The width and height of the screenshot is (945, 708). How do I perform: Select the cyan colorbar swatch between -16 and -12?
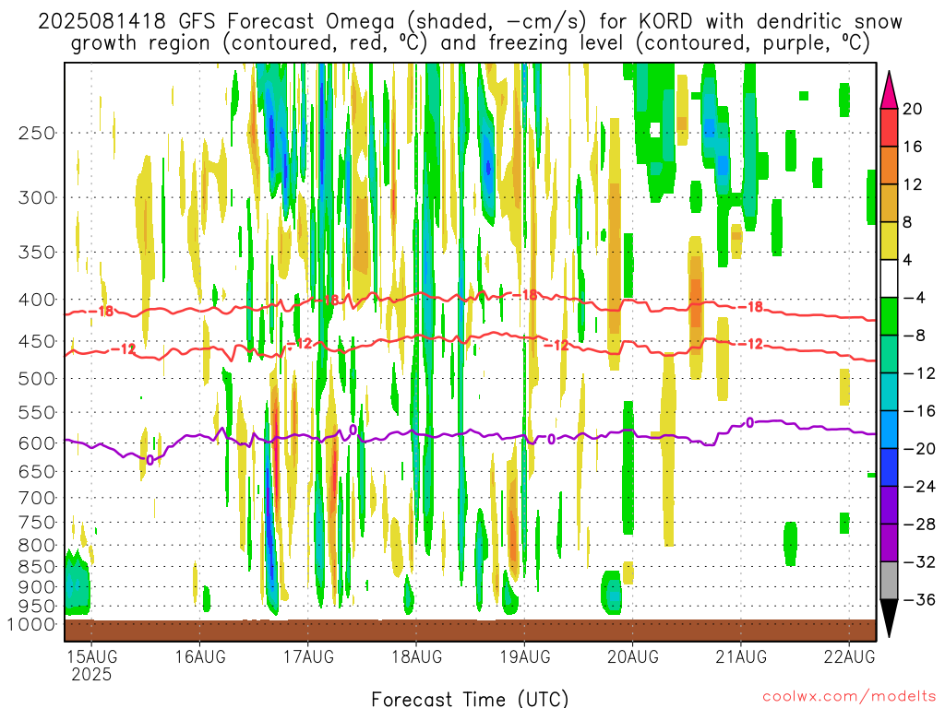(889, 392)
